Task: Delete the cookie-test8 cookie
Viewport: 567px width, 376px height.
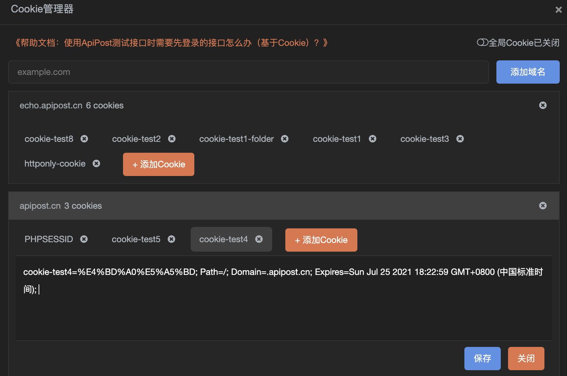Action: [84, 139]
